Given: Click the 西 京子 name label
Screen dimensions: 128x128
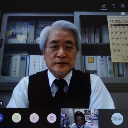Looking at the screenshot, I should click(68, 126).
